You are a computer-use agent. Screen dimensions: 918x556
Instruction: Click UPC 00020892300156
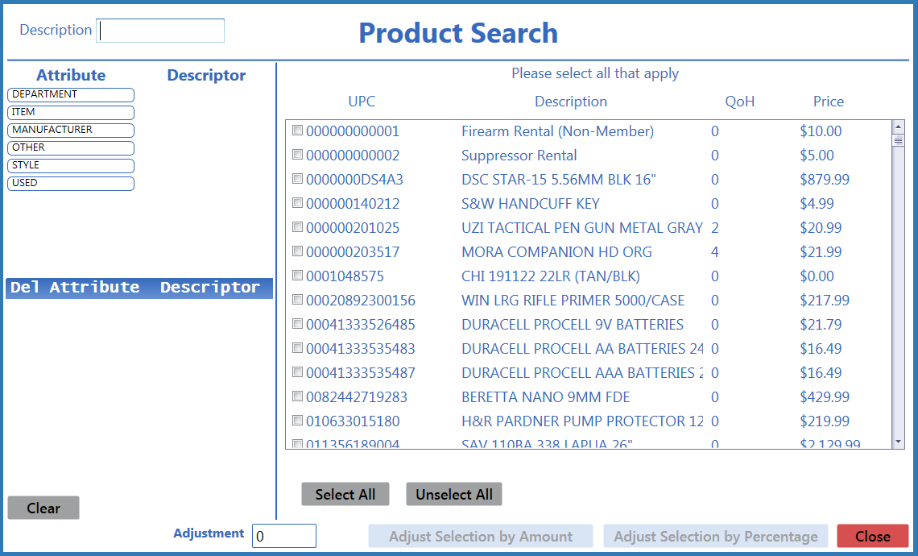coord(361,301)
